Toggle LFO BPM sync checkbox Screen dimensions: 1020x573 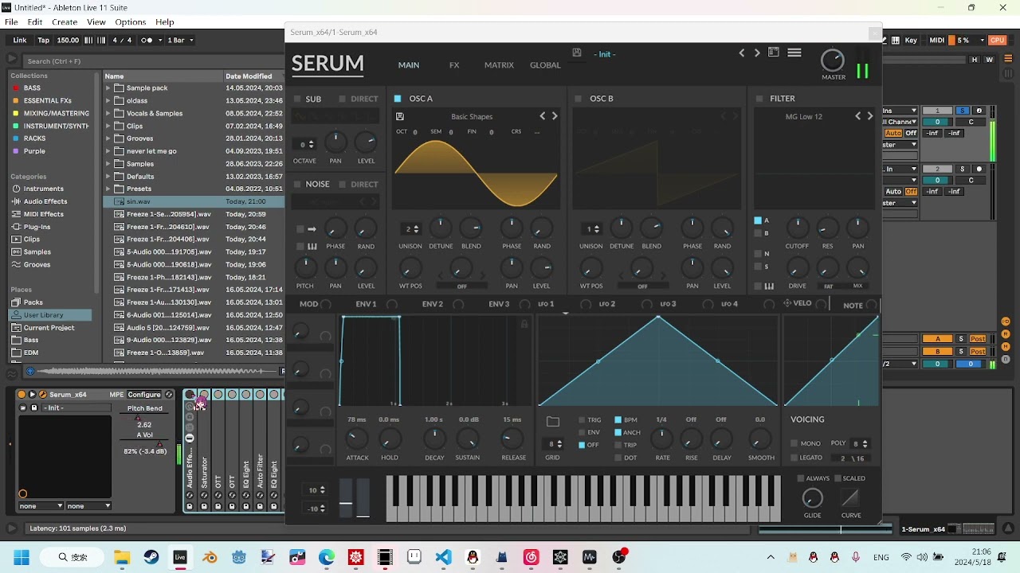[x=618, y=420]
